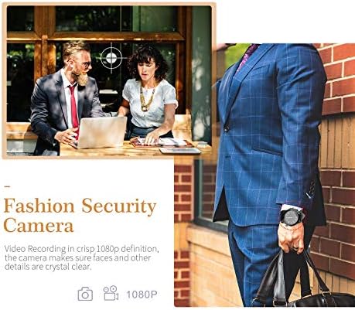355x310 pixels.
Task: Click the 1080P resolution label
Action: (x=142, y=295)
